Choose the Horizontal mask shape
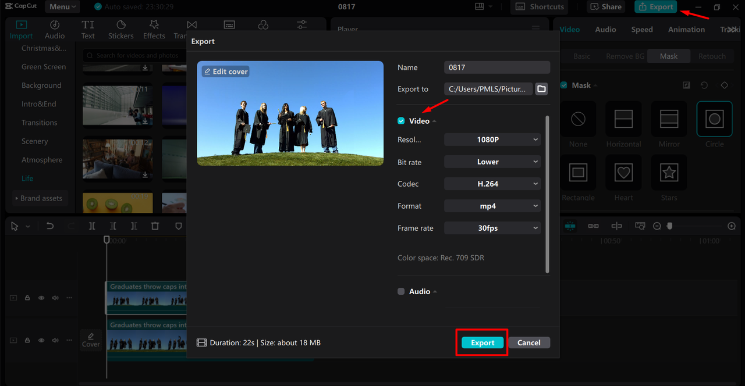 (623, 119)
